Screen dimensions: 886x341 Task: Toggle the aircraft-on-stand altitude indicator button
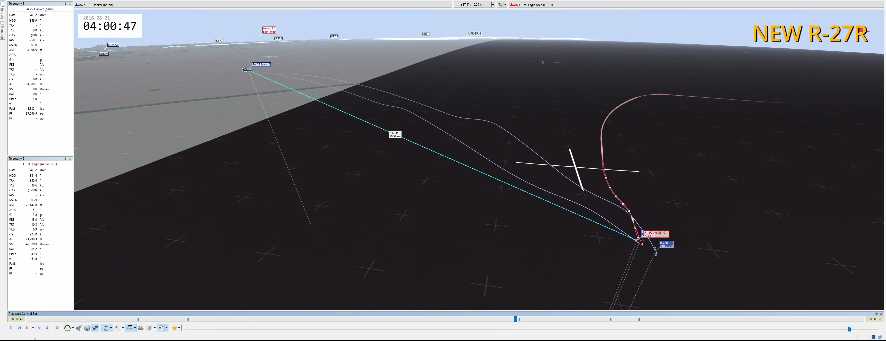click(106, 328)
